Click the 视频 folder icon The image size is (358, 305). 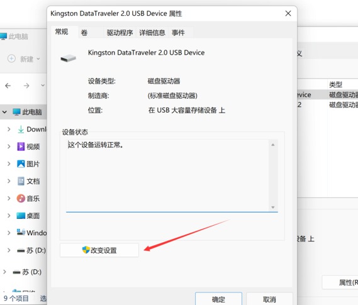point(21,147)
